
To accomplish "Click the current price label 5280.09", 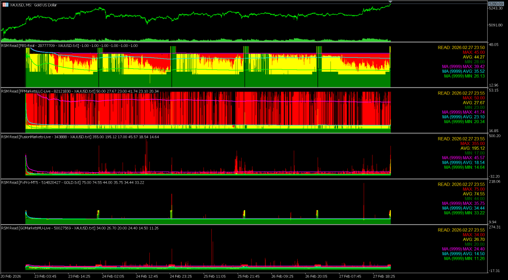I will pyautogui.click(x=498, y=3).
